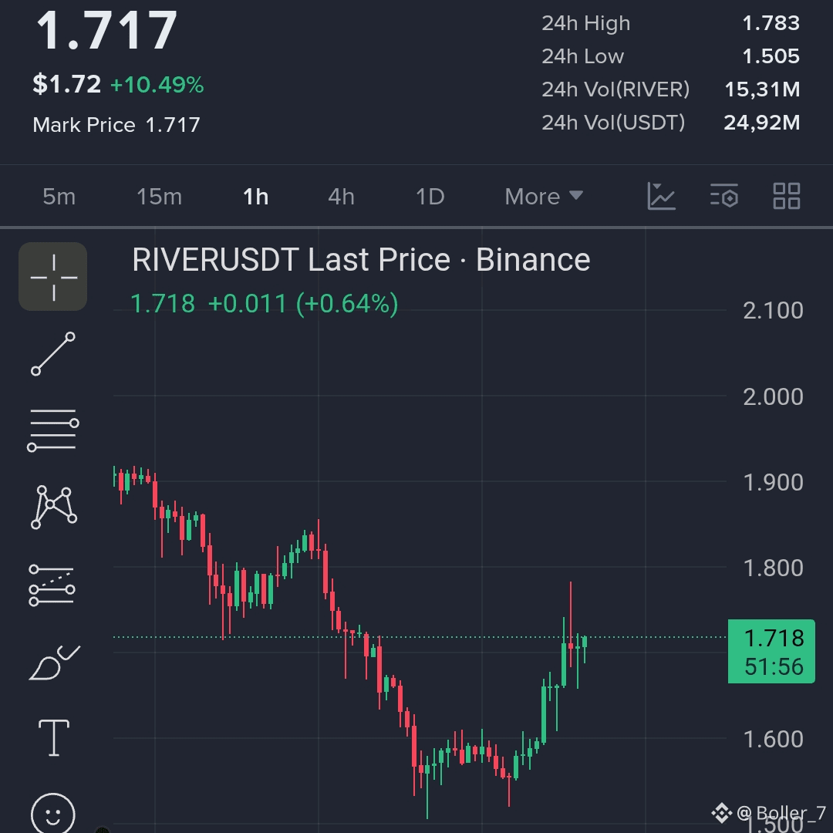This screenshot has width=833, height=833.
Task: Switch to the 4h timeframe
Action: (341, 197)
